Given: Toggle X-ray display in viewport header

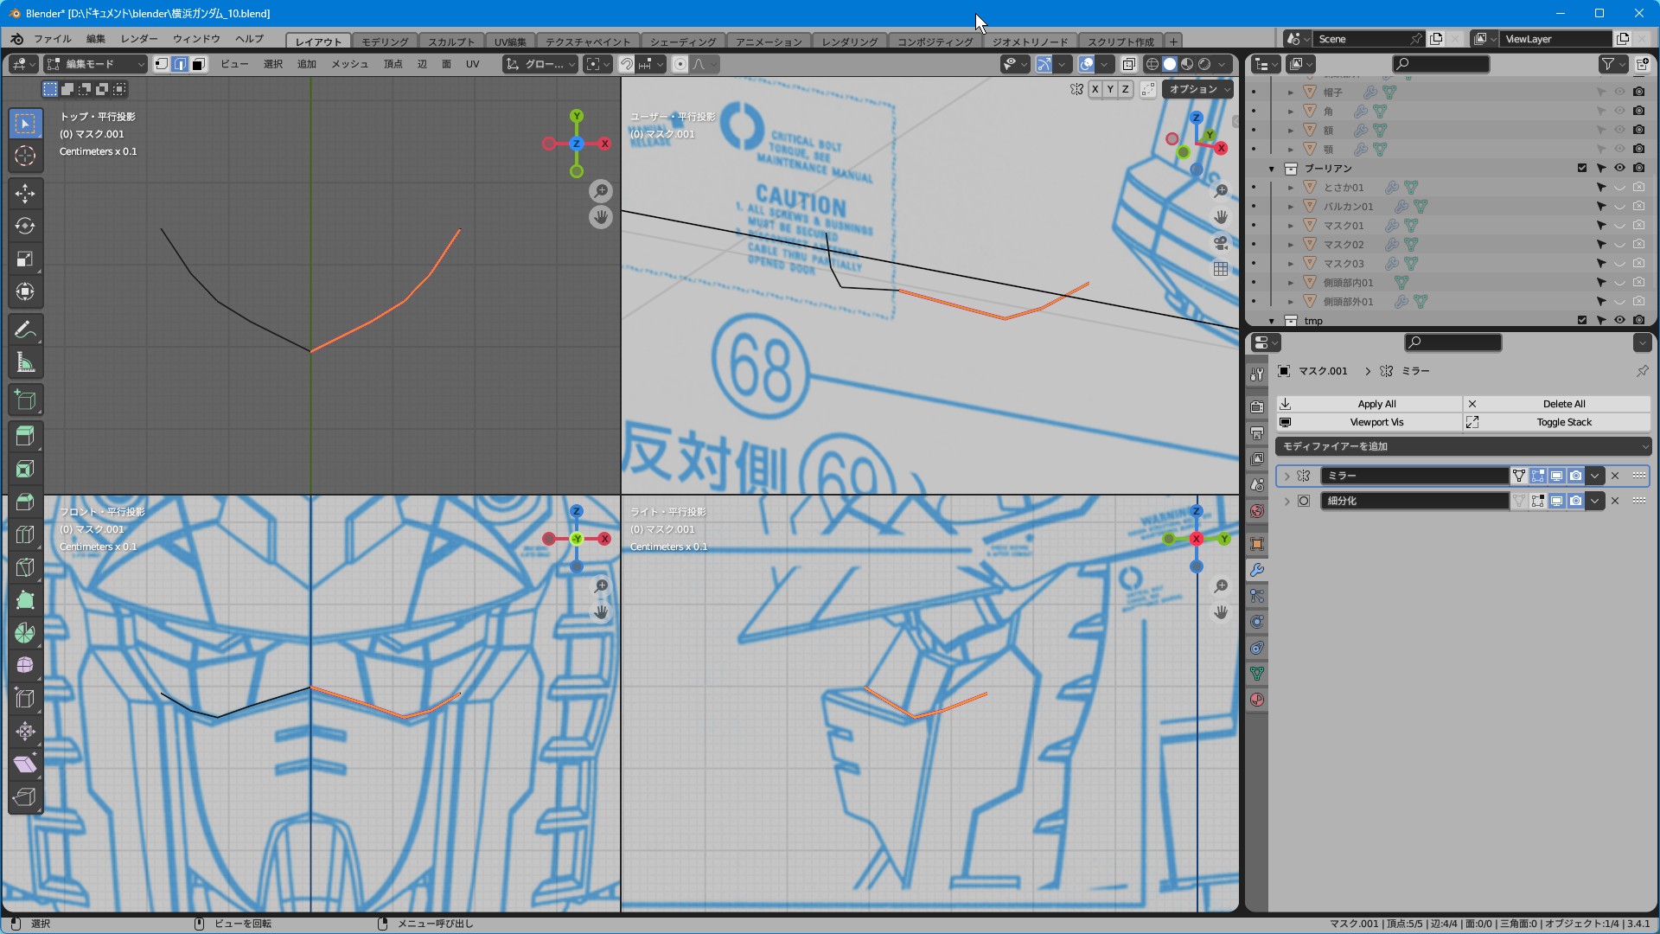Looking at the screenshot, I should pyautogui.click(x=1128, y=64).
